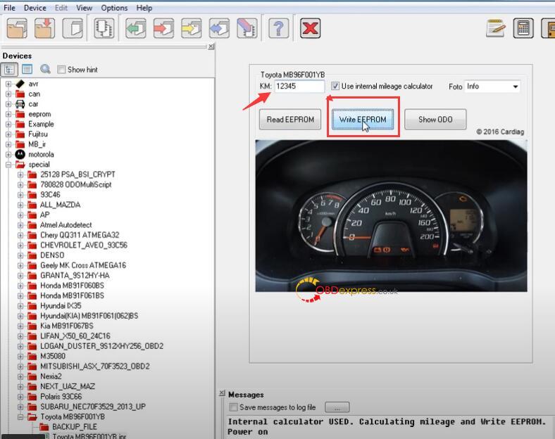The height and width of the screenshot is (439, 555).
Task: Toggle the Show hint checkbox
Action: point(61,70)
